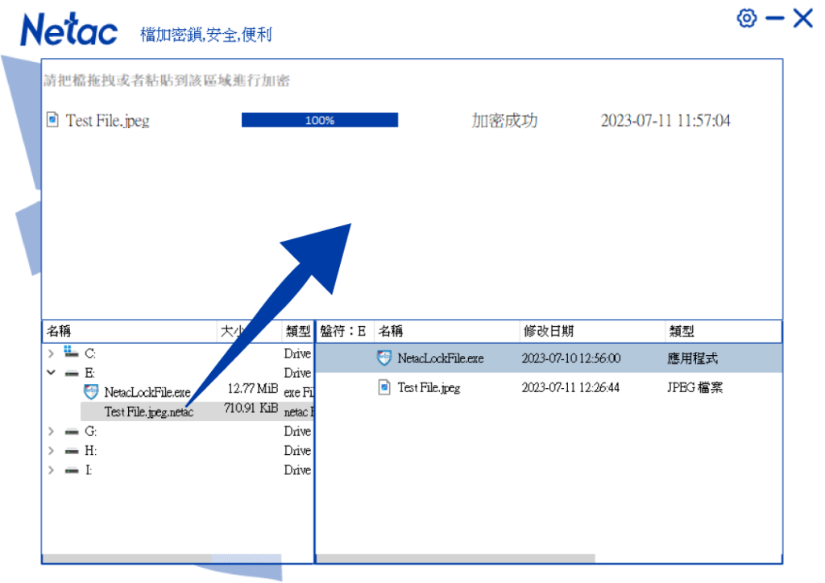
Task: Select the H: drive in tree
Action: (90, 451)
